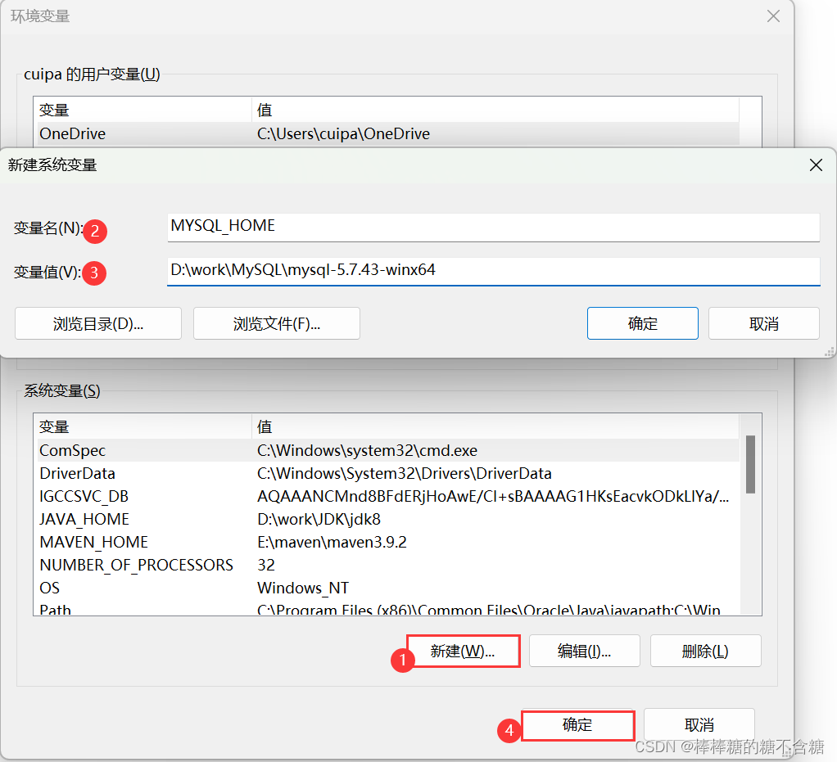This screenshot has width=837, height=762.
Task: Click the system variables list scrollbar thumb
Action: coord(750,464)
